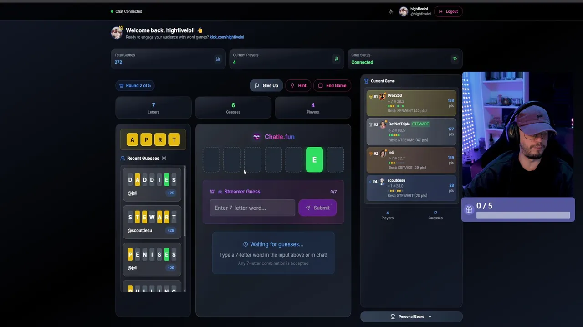
Task: Open the highfivelol profile avatar in header
Action: tap(404, 11)
